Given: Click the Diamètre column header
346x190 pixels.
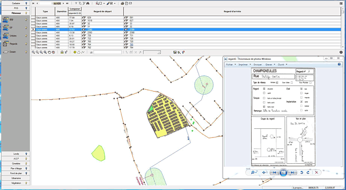Looking at the screenshot, I should [61, 12].
